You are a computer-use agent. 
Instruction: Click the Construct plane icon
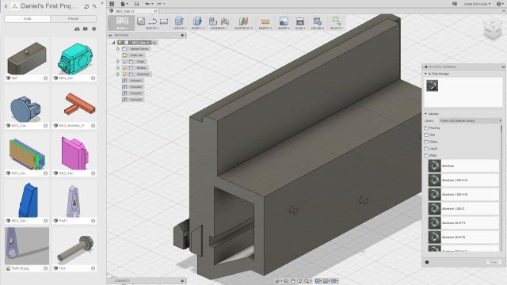(x=243, y=21)
